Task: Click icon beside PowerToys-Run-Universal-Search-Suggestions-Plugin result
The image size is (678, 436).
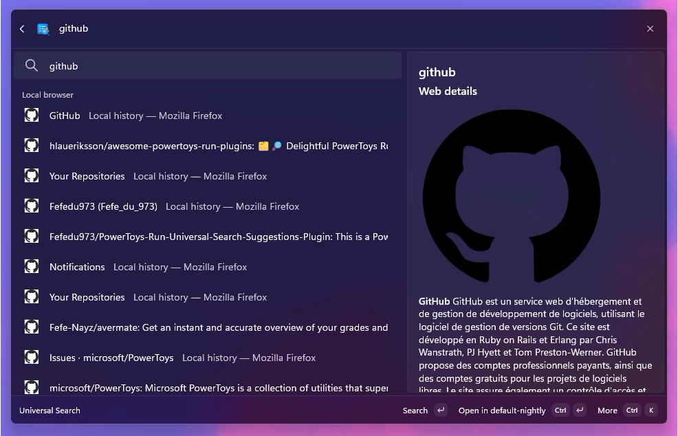Action: [x=32, y=236]
